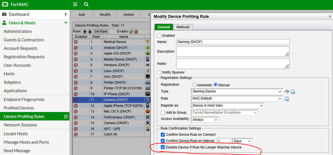Open Register as dropdown

tap(228, 105)
